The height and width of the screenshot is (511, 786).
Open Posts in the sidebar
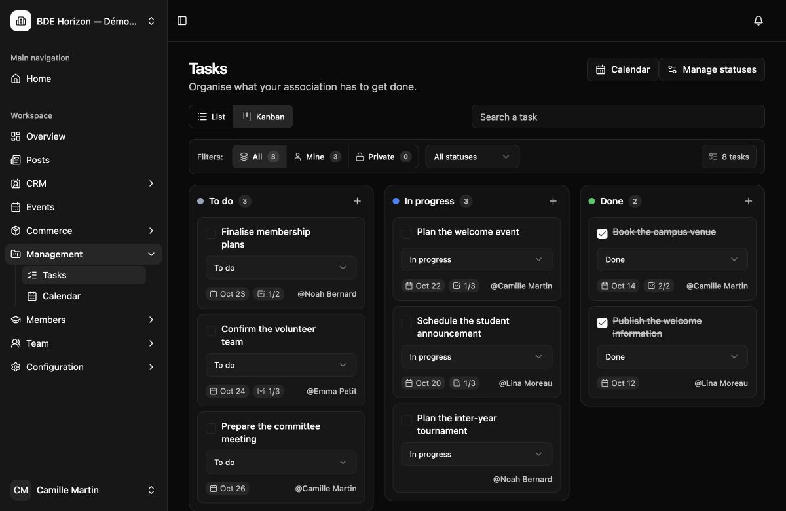click(x=83, y=160)
